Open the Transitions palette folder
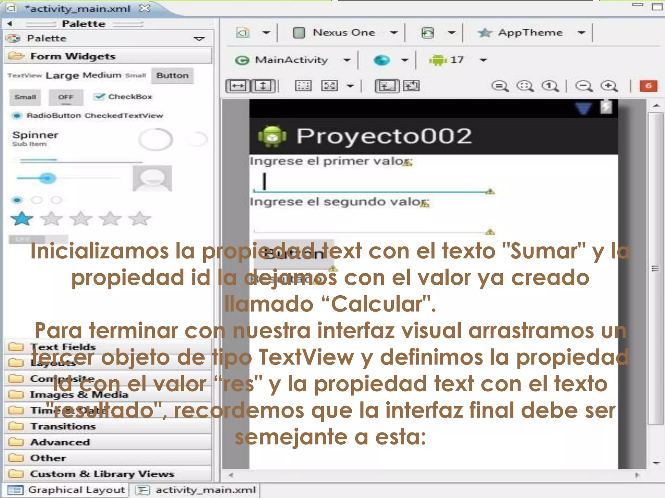665x498 pixels. click(108, 426)
